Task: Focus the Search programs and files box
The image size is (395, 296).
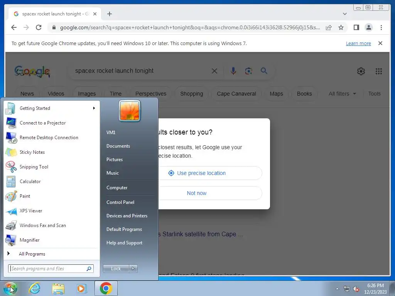Action: 51,269
